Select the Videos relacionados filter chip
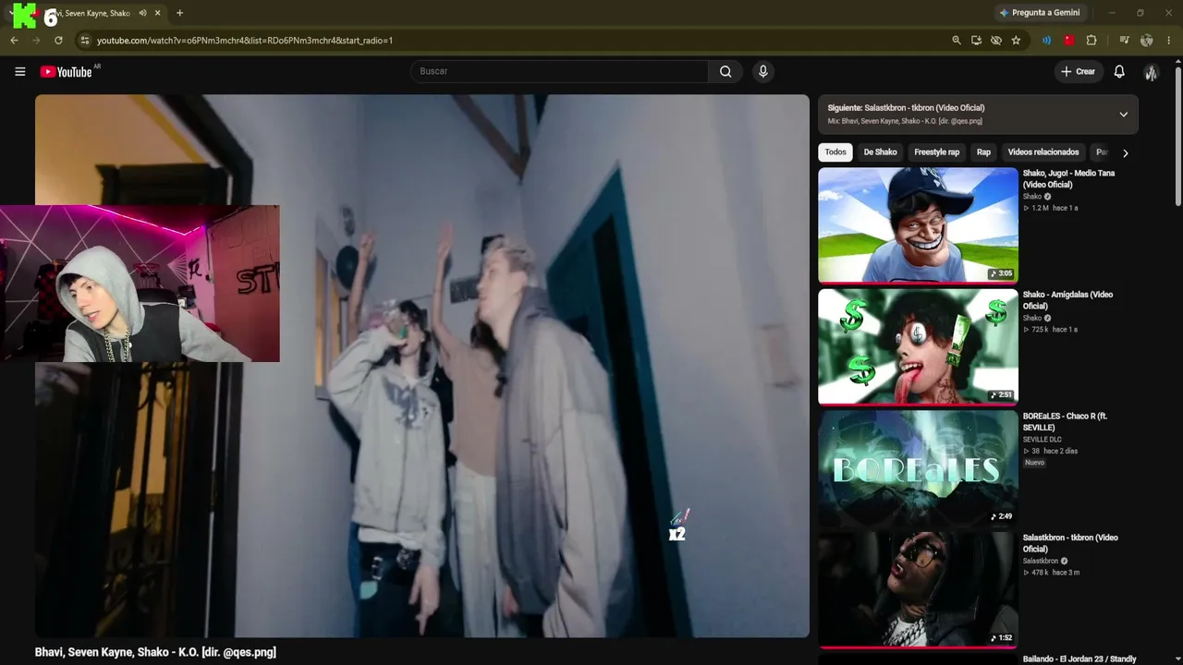Viewport: 1183px width, 665px height. click(x=1043, y=152)
